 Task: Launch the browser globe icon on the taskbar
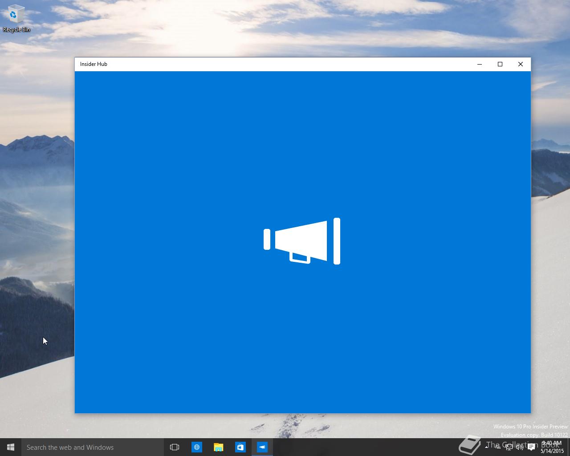tap(196, 447)
